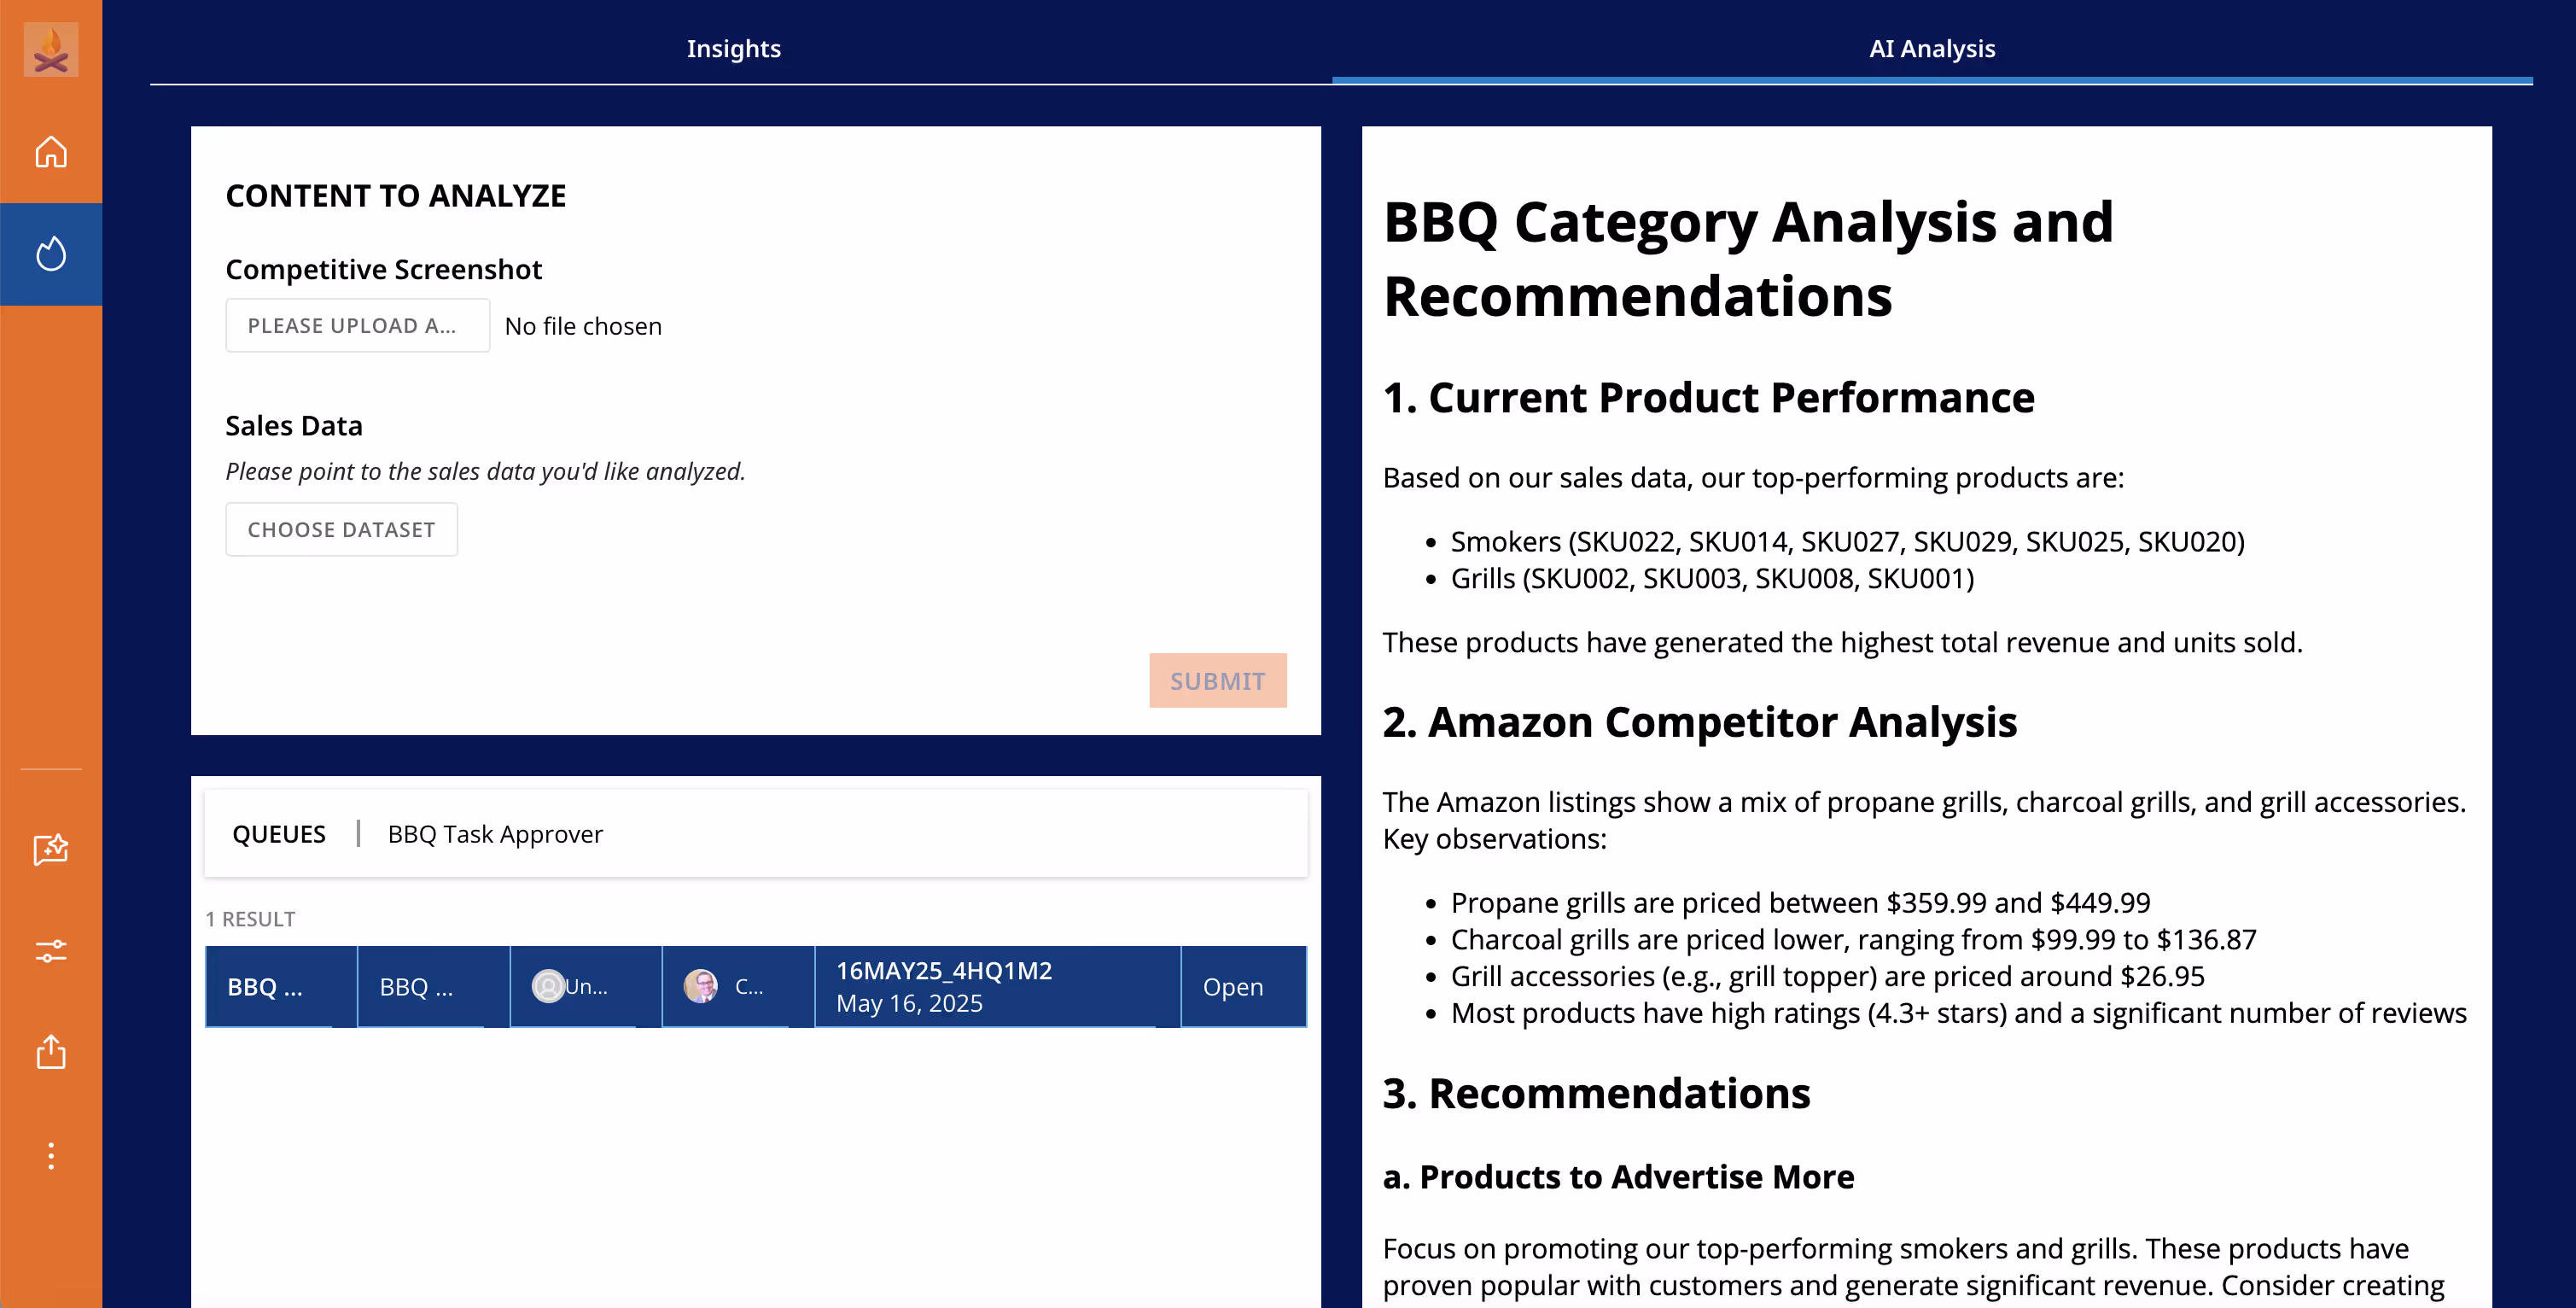
Task: Click the Open status cell
Action: (1232, 986)
